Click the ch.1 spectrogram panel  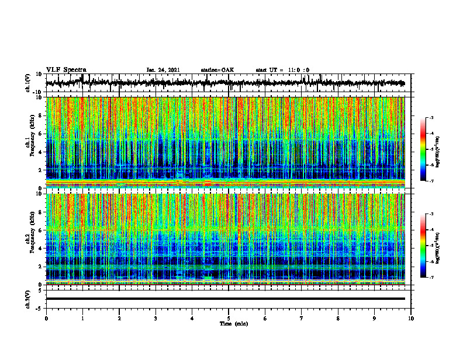(225, 142)
